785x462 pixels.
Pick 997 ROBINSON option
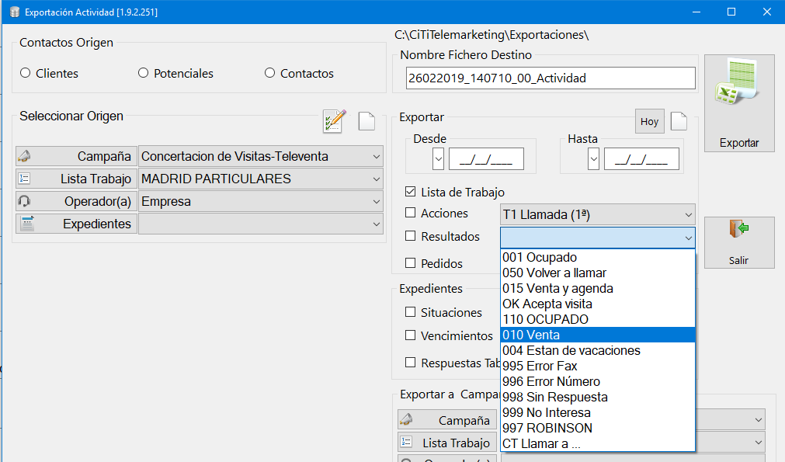tap(598, 428)
